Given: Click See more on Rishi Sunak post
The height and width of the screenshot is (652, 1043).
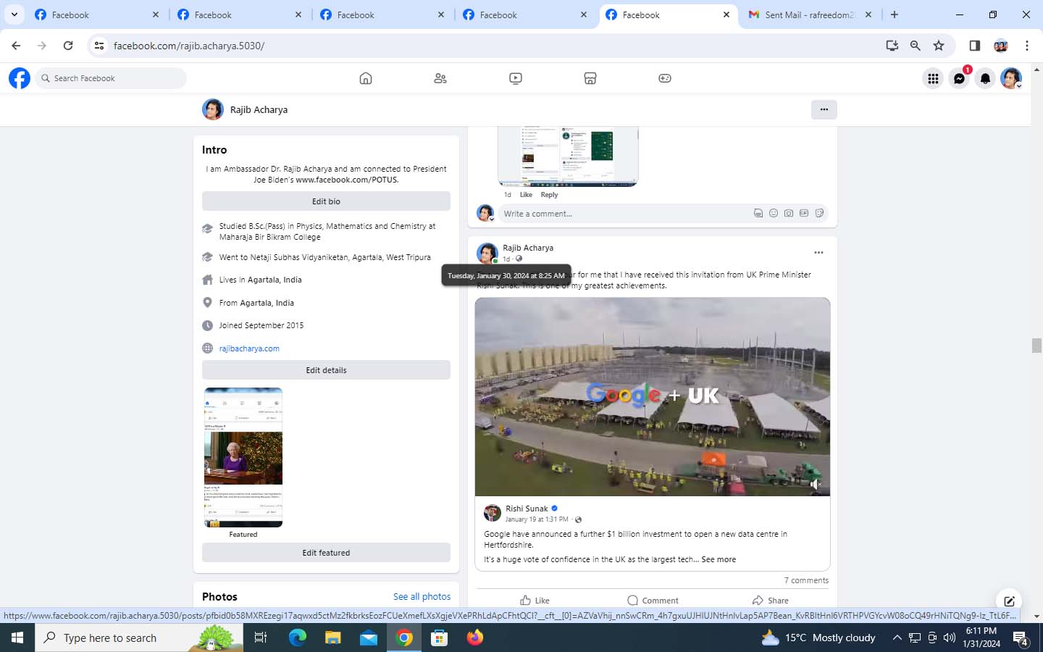Looking at the screenshot, I should pos(719,559).
